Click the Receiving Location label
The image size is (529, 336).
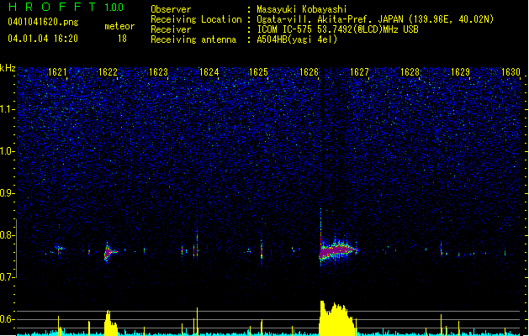tap(196, 19)
